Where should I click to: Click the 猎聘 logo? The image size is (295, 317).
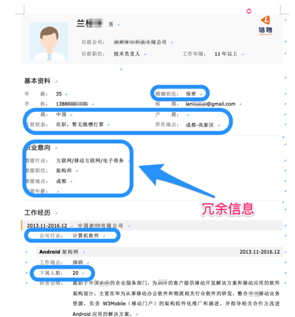click(x=265, y=25)
